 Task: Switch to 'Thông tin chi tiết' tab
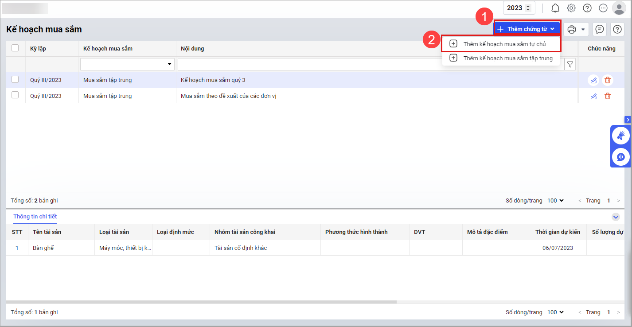click(x=35, y=217)
